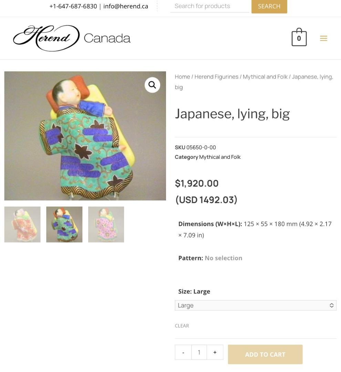Focus the Search for products field
Image resolution: width=341 pixels, height=372 pixels.
coord(209,6)
